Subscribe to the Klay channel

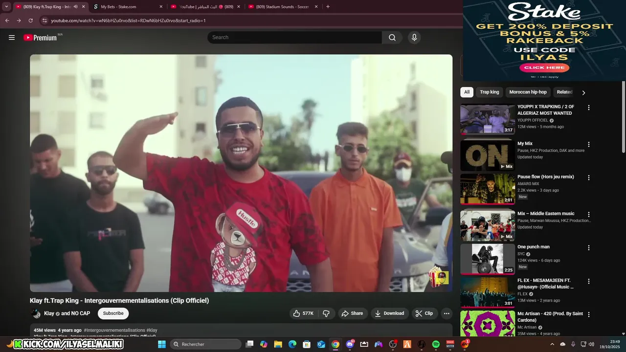pyautogui.click(x=113, y=313)
